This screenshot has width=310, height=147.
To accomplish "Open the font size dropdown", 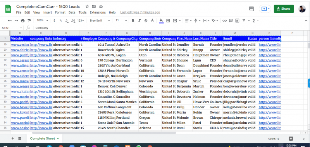I will (121, 21).
